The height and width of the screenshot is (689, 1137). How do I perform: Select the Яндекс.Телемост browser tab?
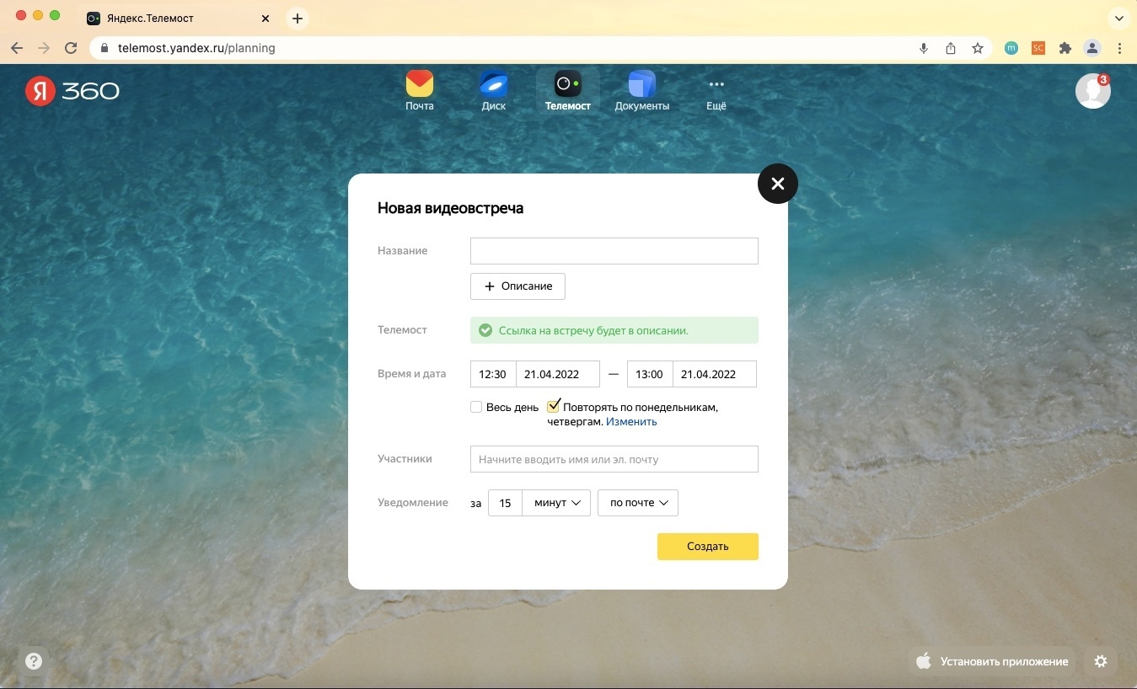179,18
